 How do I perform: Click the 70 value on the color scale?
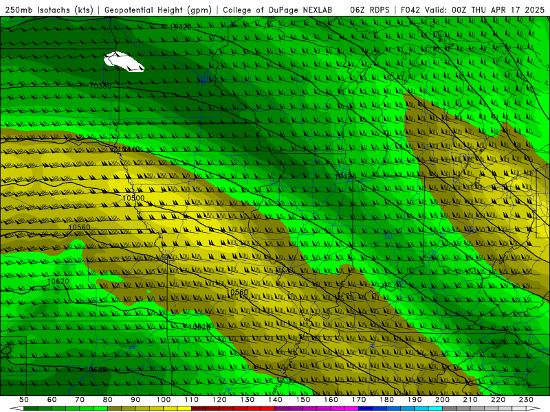80,400
